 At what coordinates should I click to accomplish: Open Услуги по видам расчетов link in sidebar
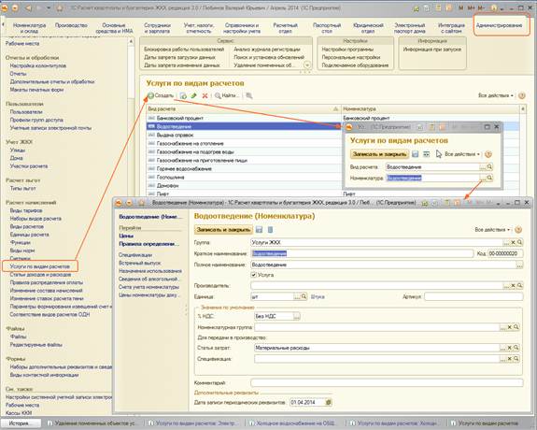(x=40, y=266)
